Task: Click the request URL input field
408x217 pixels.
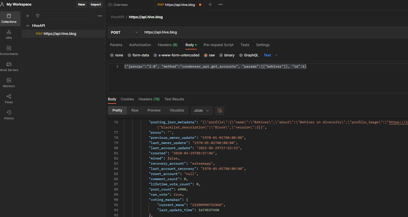Action: (275, 32)
